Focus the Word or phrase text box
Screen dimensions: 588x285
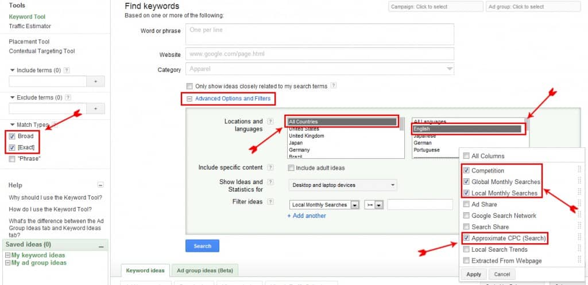click(x=320, y=34)
